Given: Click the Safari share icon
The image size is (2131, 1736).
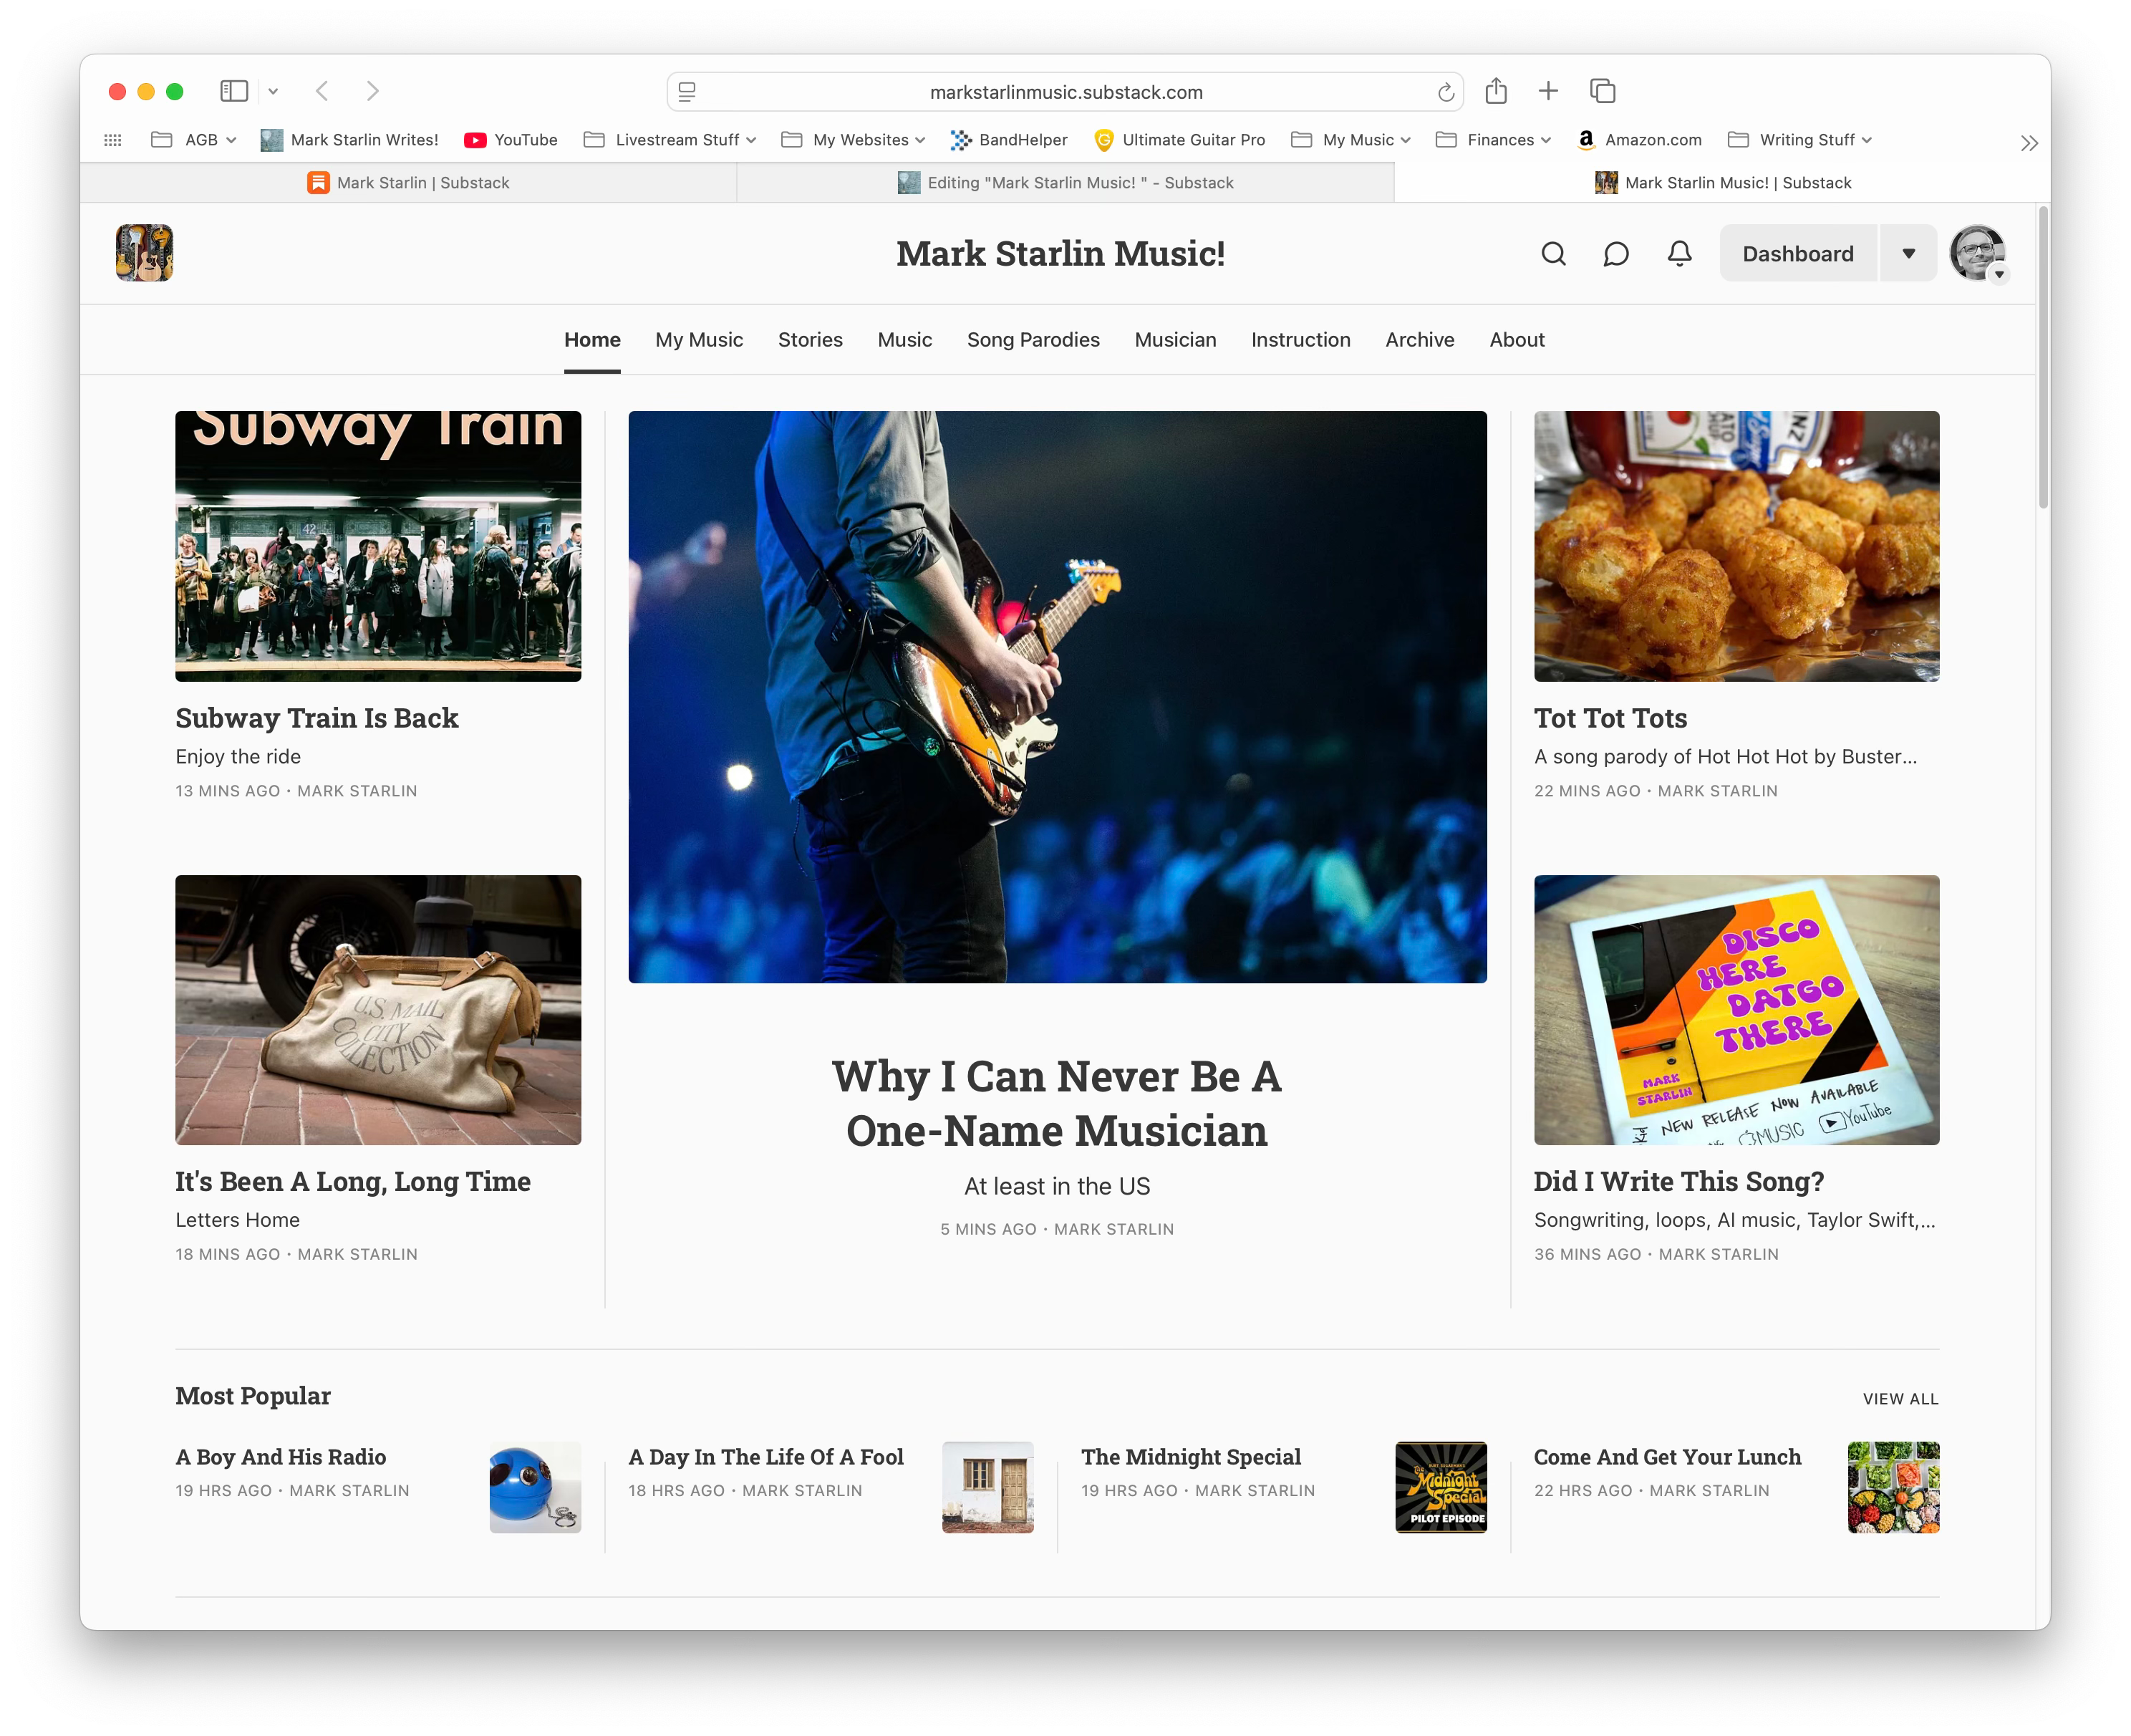Looking at the screenshot, I should (x=1496, y=92).
